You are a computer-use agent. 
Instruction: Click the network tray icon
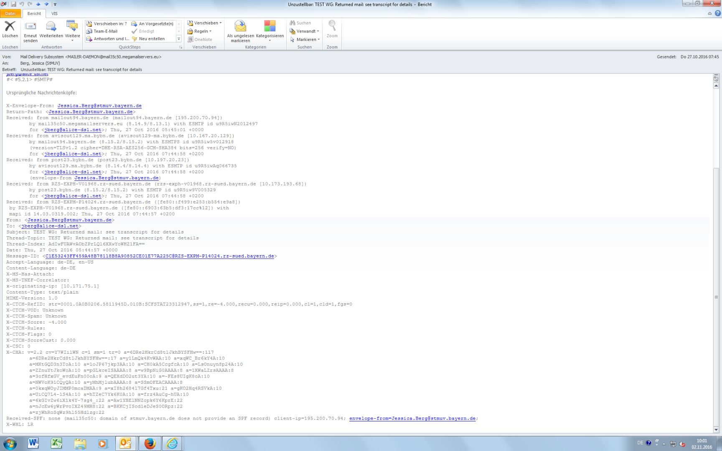pos(673,444)
